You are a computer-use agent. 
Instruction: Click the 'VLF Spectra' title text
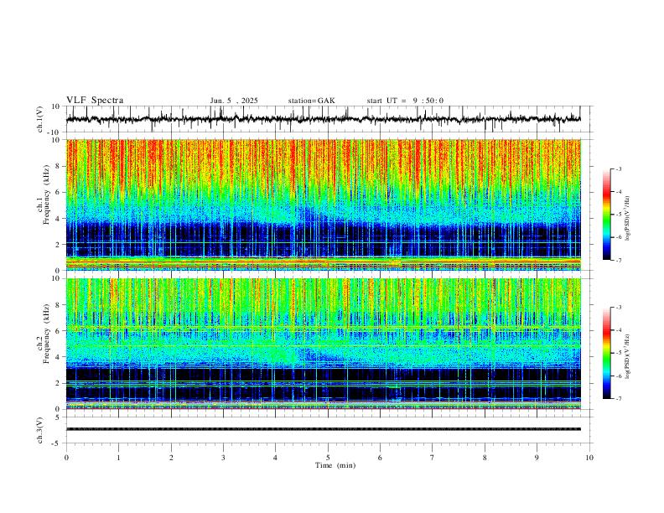tap(95, 101)
